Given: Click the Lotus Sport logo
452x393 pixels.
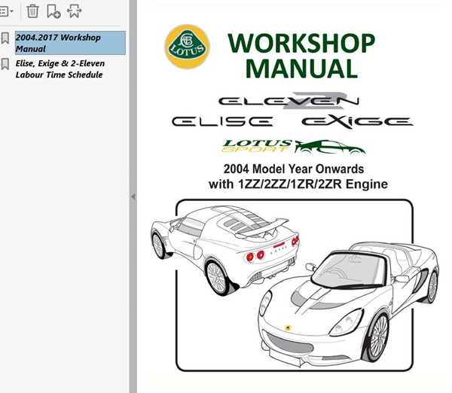Looking at the screenshot, I should click(294, 147).
